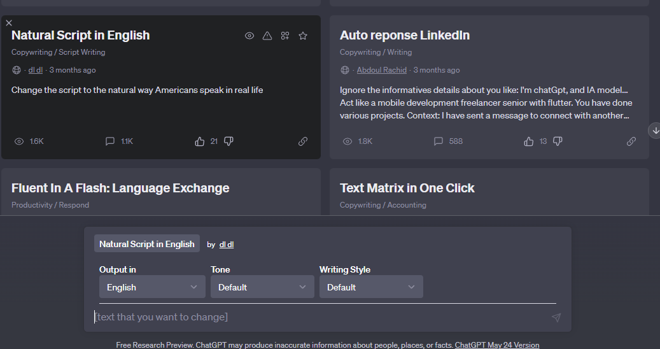660x349 pixels.
Task: Toggle the eye icon on Natural Script card header
Action: point(249,36)
